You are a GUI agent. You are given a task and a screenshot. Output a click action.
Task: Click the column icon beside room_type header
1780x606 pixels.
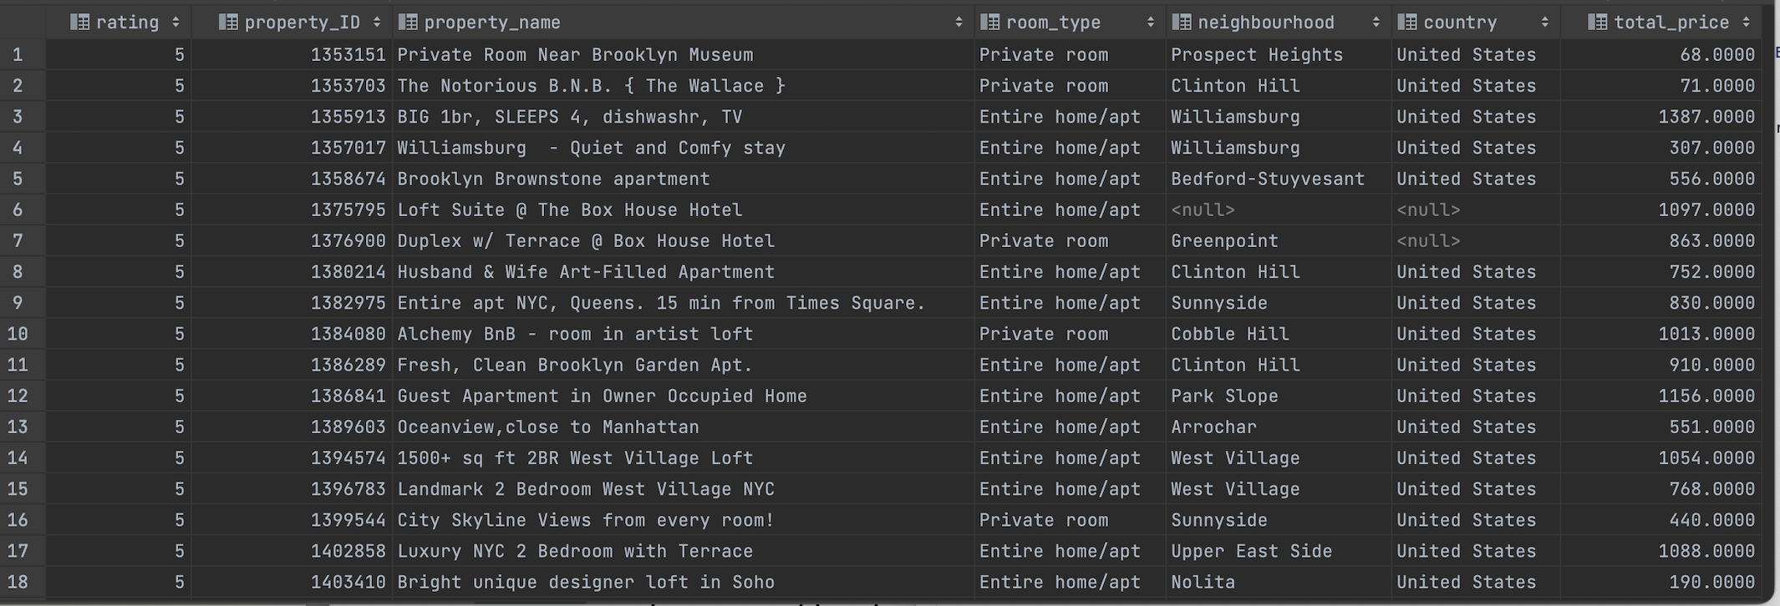click(990, 22)
